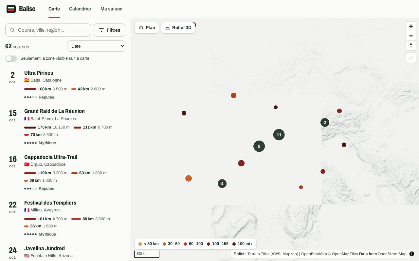Follow the OpenFreeMap attribution link
This screenshot has height=261, width=419.
pos(314,254)
